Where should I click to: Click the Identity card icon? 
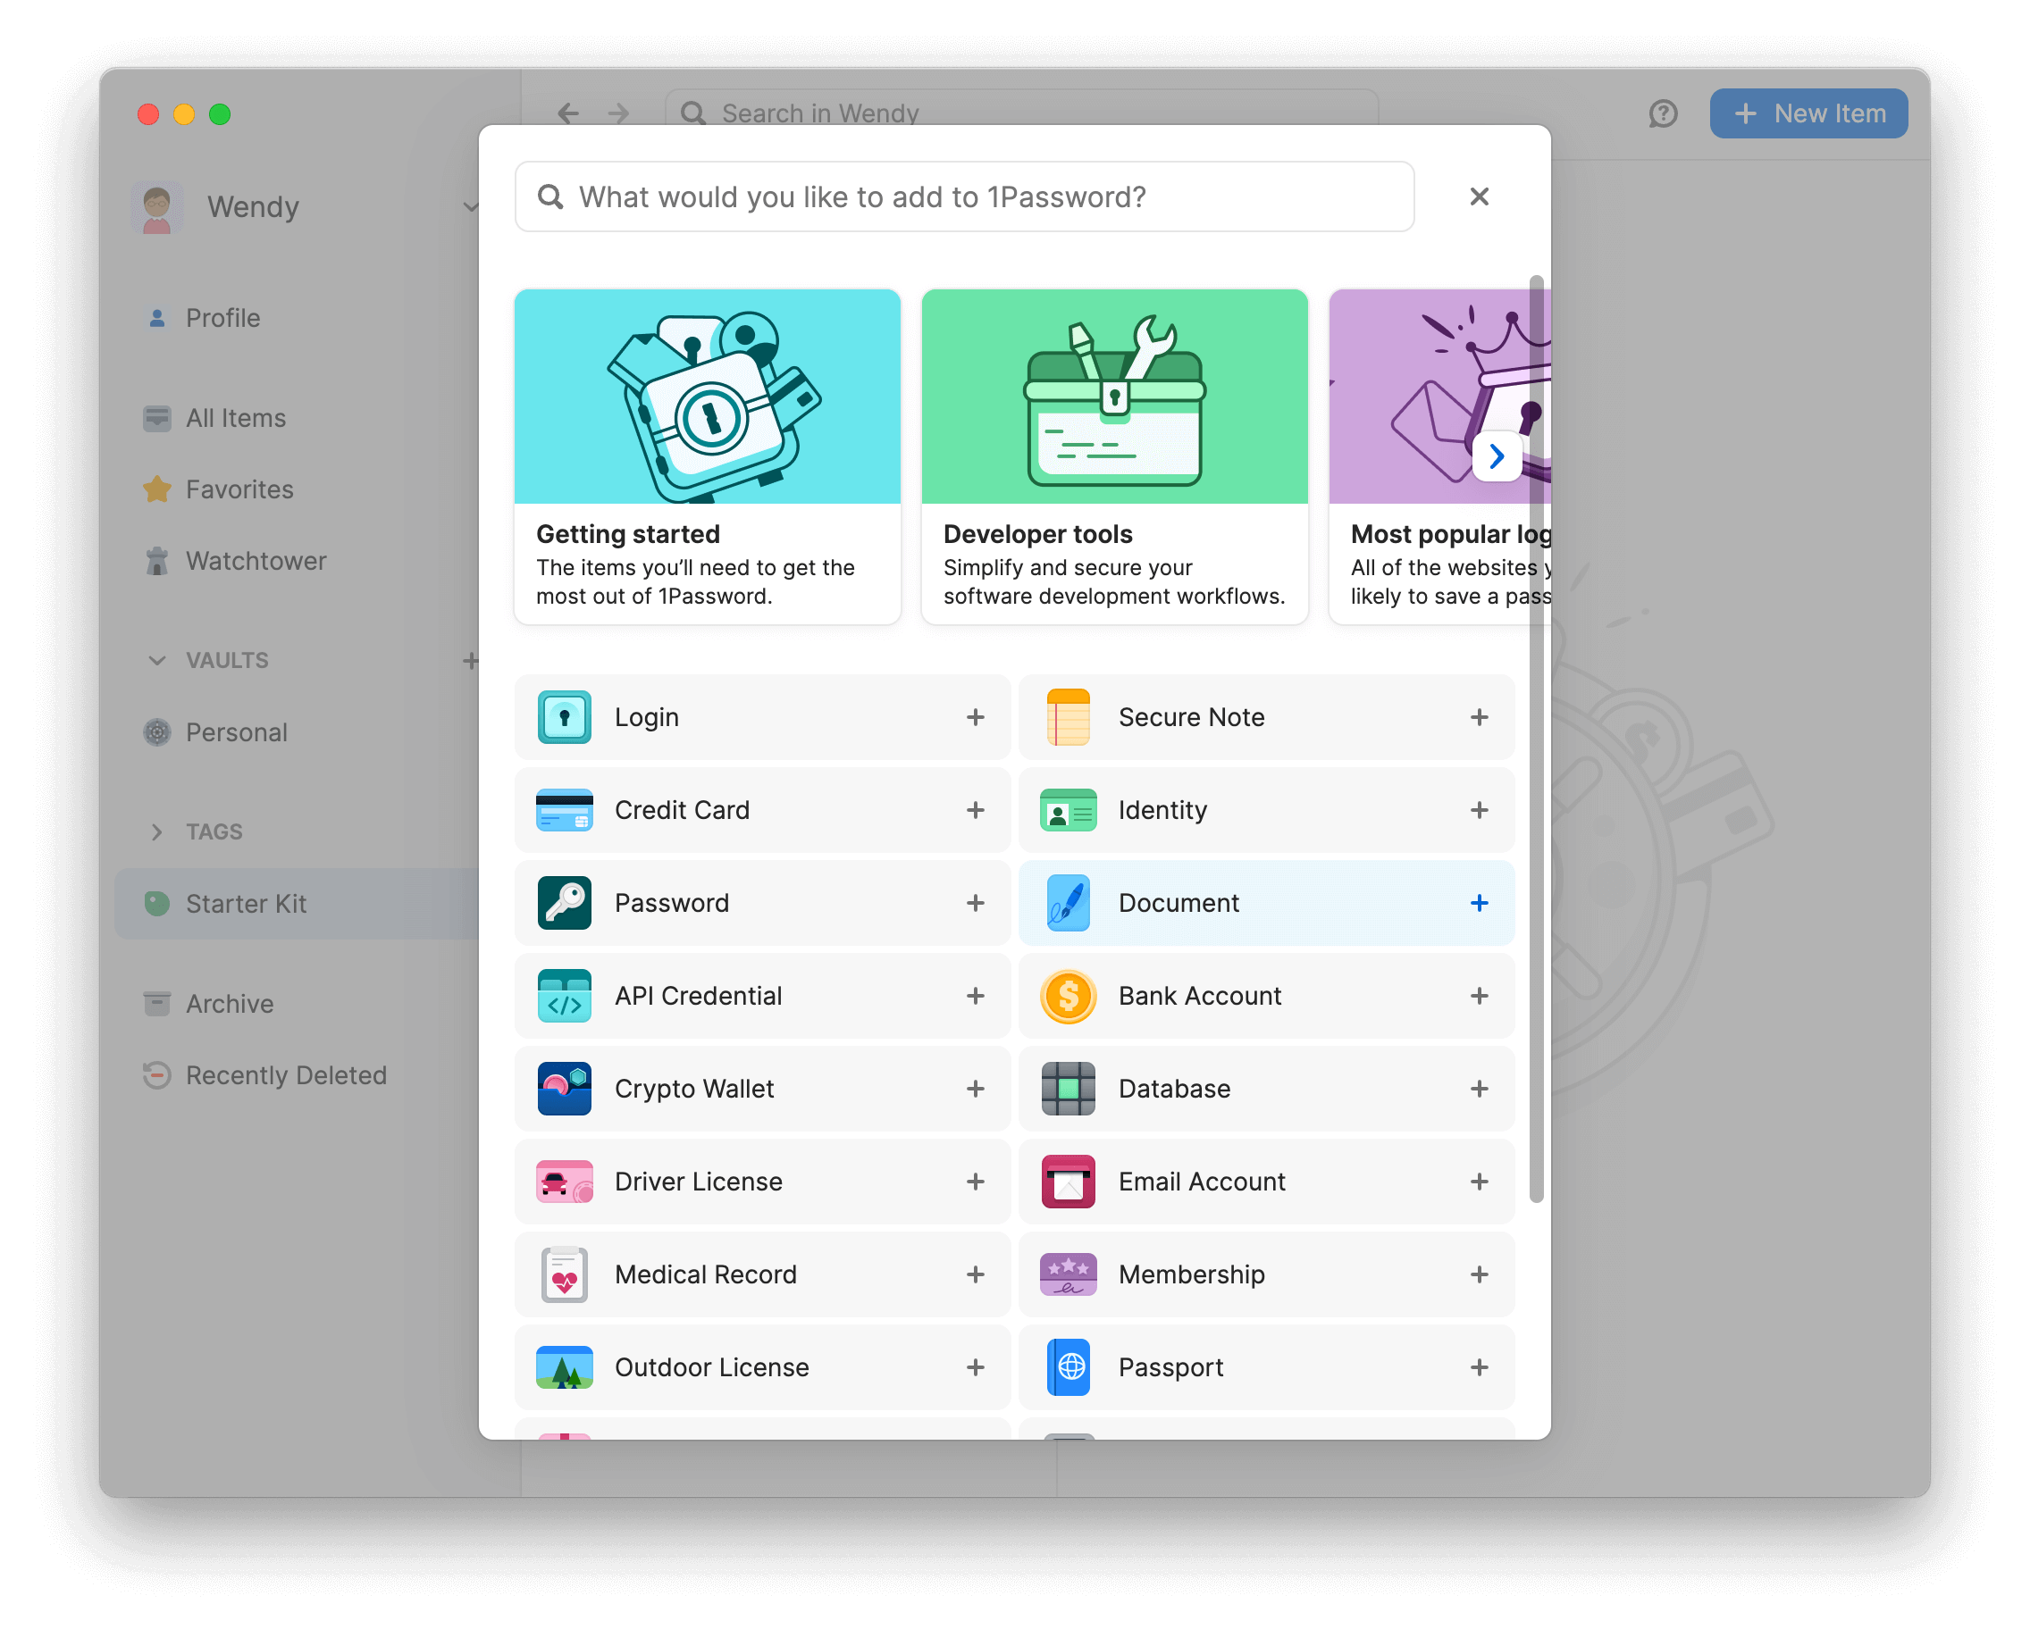coord(1068,810)
